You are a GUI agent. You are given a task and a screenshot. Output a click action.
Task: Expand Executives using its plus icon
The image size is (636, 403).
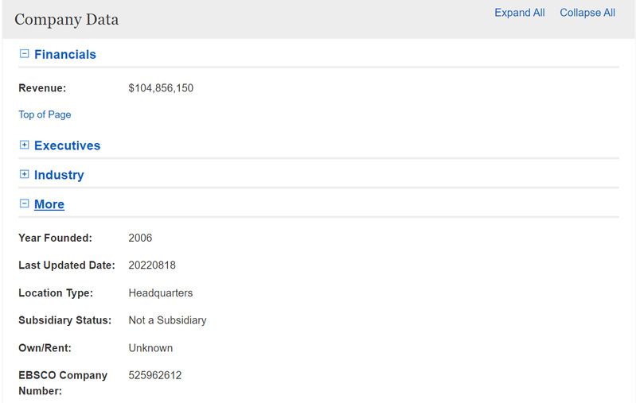24,145
